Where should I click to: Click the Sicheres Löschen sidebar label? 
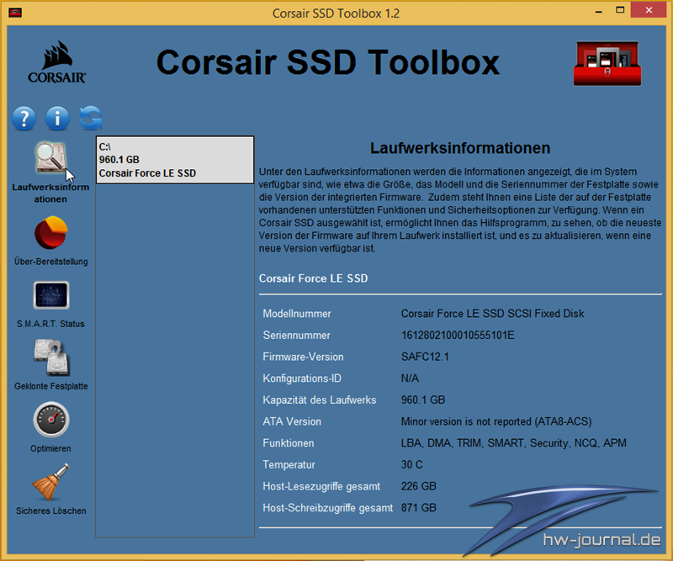coord(51,511)
